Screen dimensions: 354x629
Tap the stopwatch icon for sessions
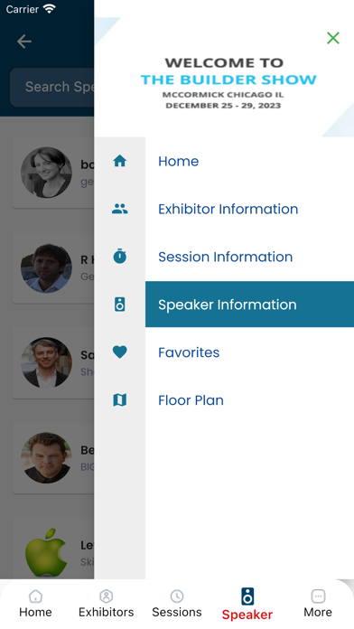119,257
